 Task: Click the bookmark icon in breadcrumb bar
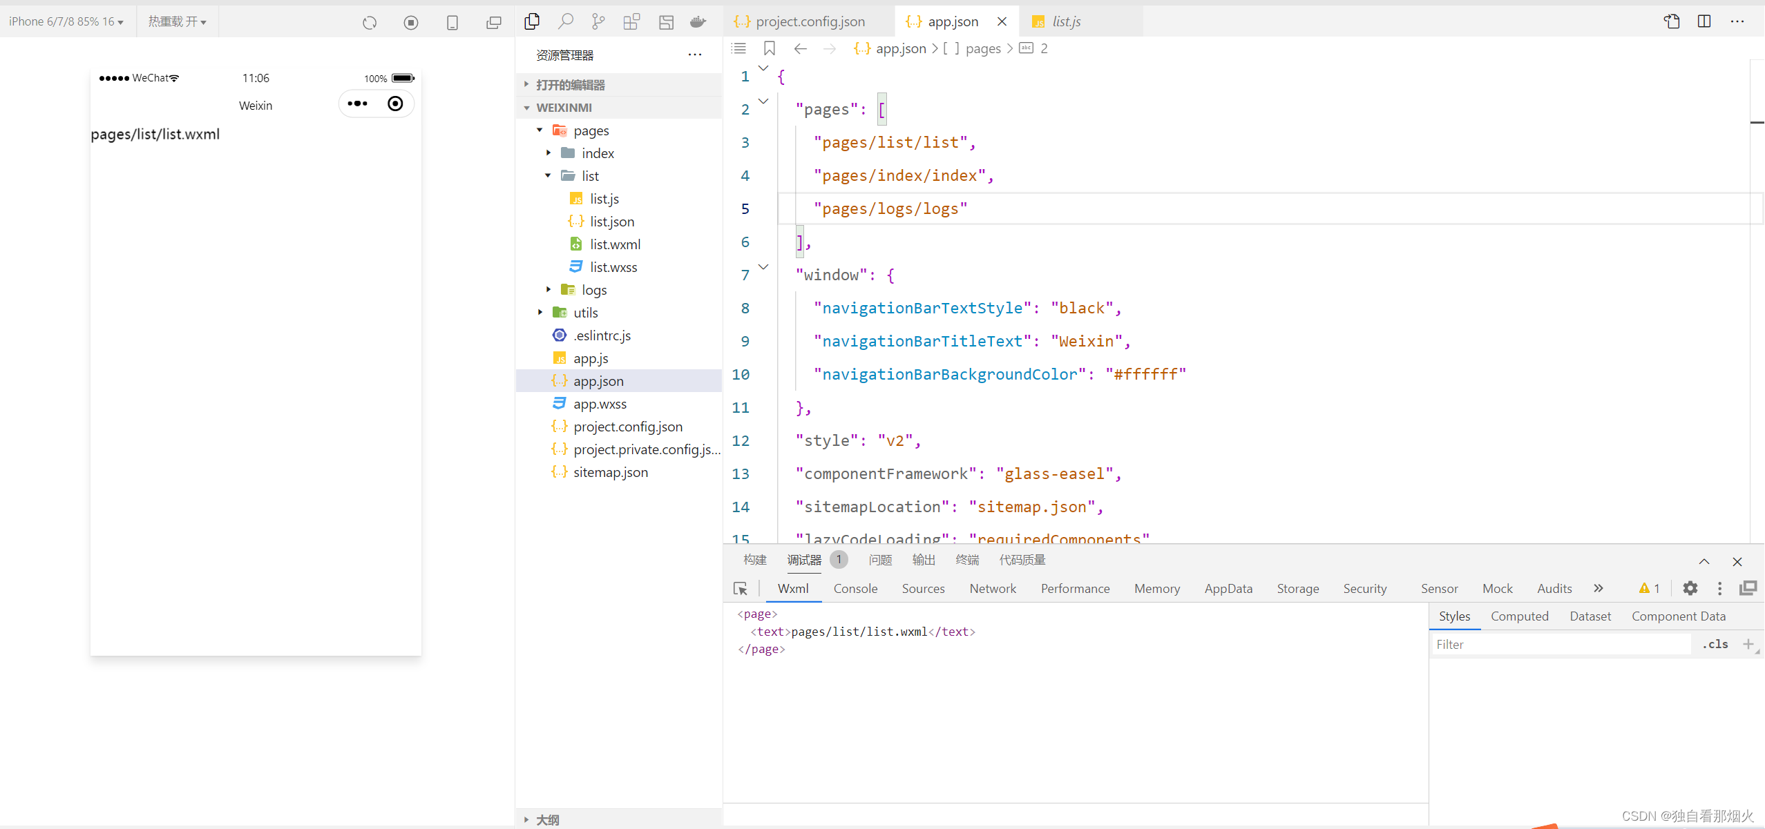point(769,48)
